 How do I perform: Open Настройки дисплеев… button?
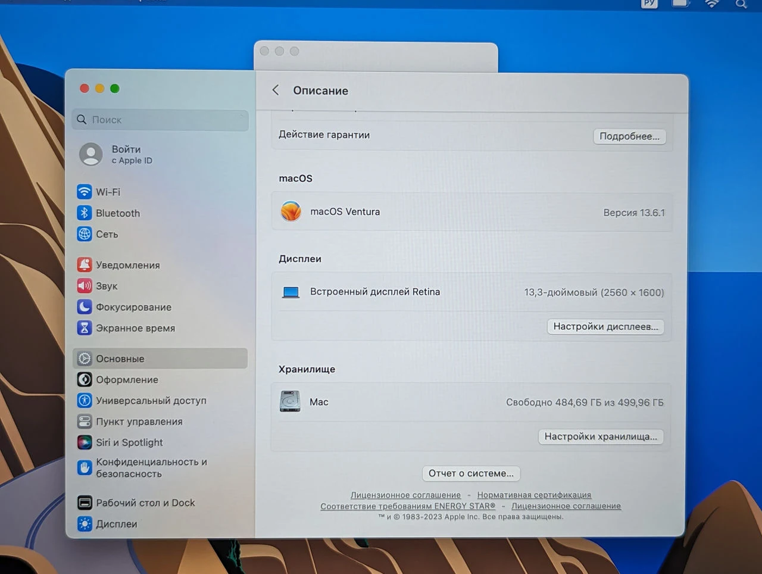(605, 327)
